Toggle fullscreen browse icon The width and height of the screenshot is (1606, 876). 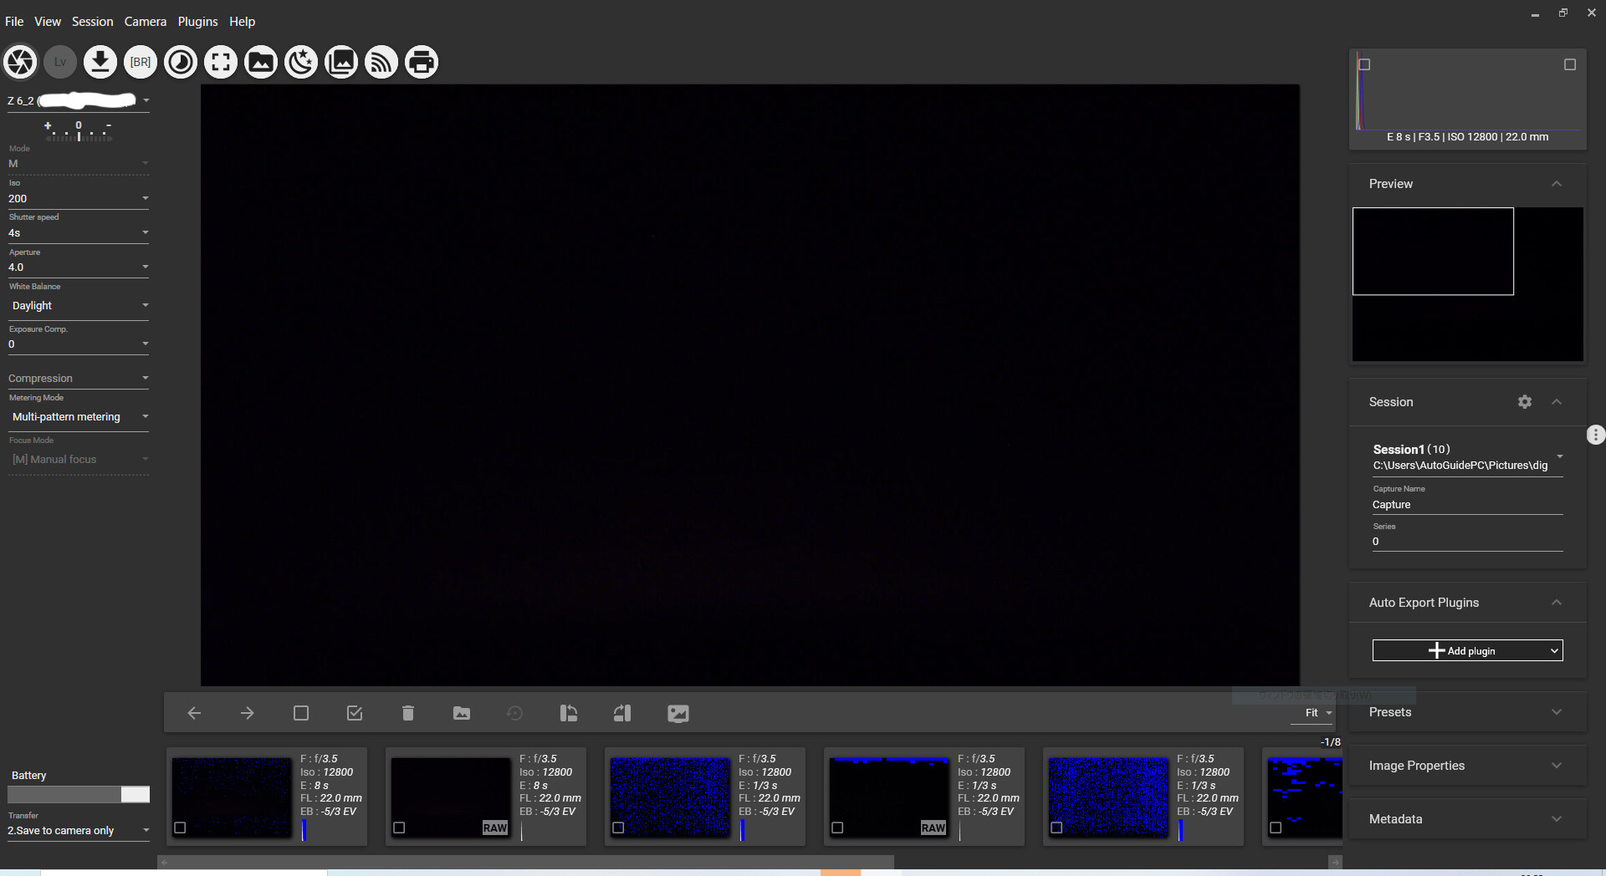221,62
